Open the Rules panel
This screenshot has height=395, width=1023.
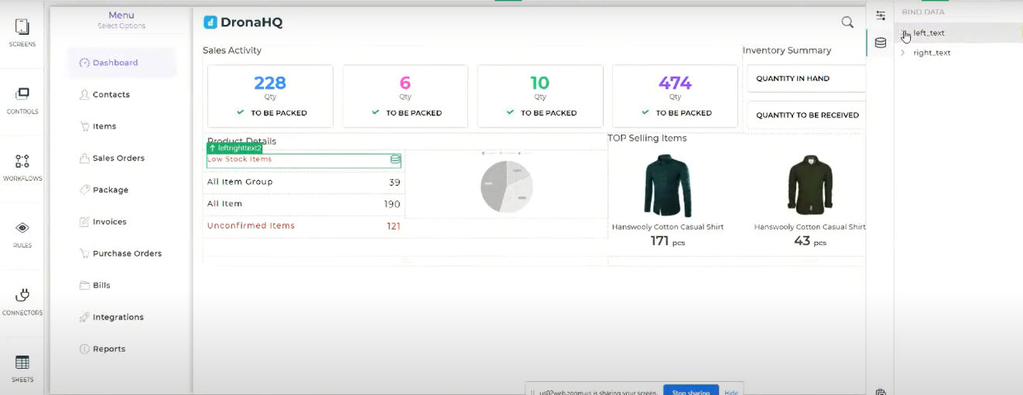[22, 233]
